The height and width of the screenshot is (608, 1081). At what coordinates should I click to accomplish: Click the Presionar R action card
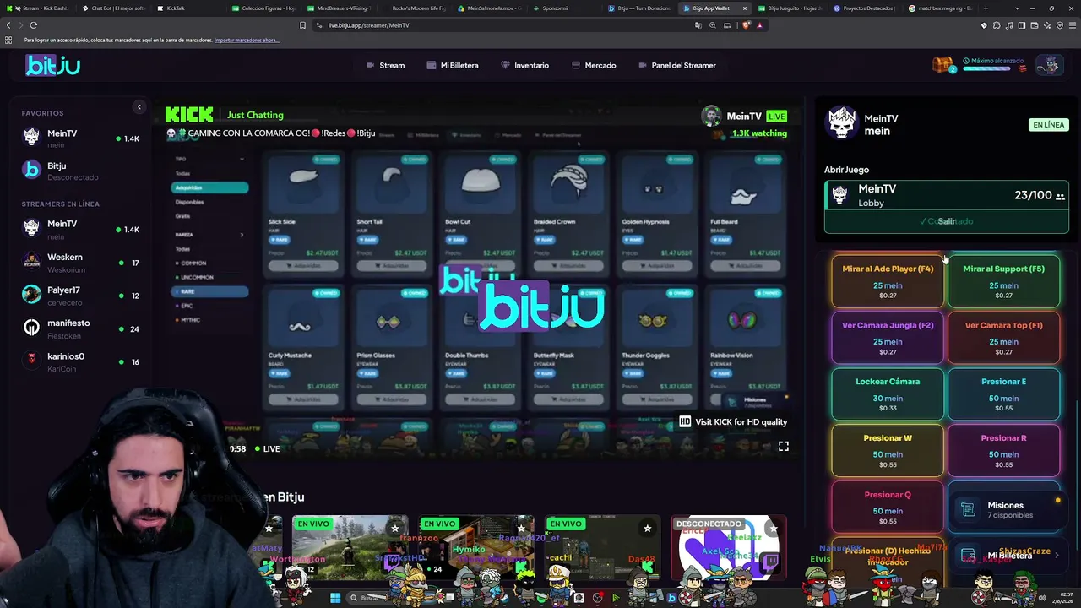click(x=1003, y=451)
